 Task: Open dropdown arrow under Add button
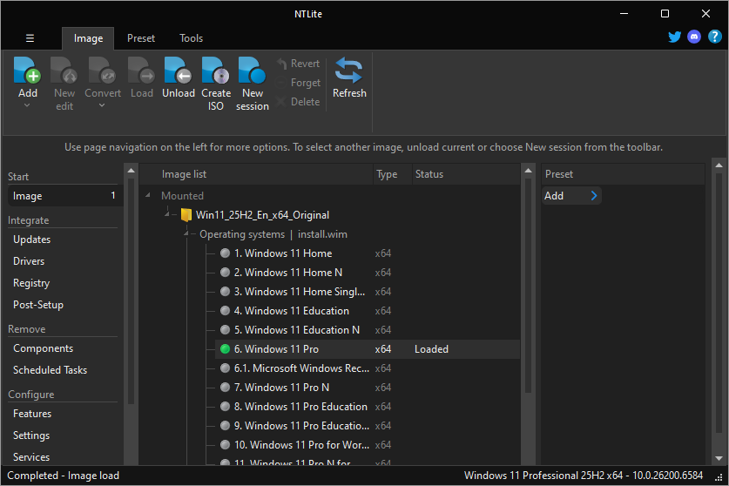pyautogui.click(x=28, y=105)
